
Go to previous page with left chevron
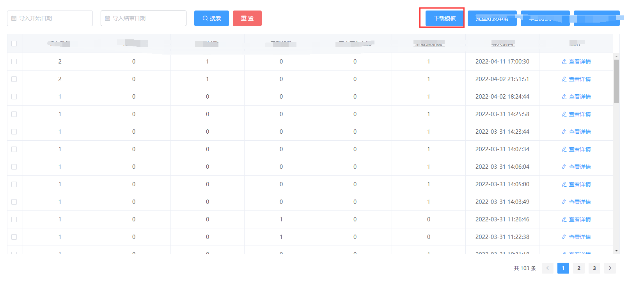click(548, 268)
